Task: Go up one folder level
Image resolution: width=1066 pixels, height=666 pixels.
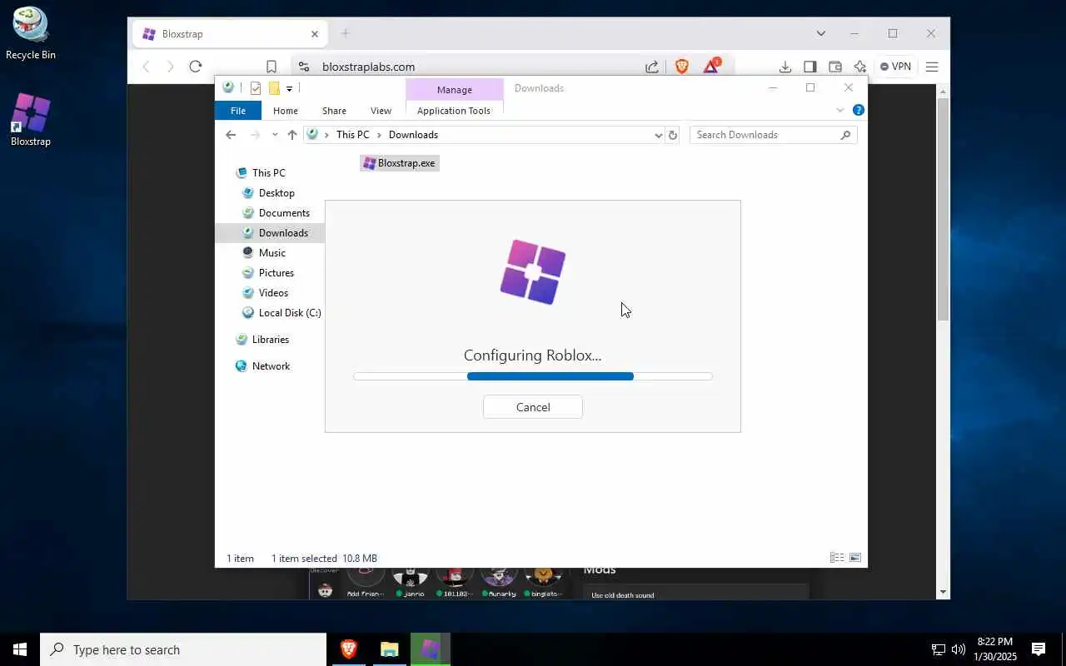Action: point(291,135)
